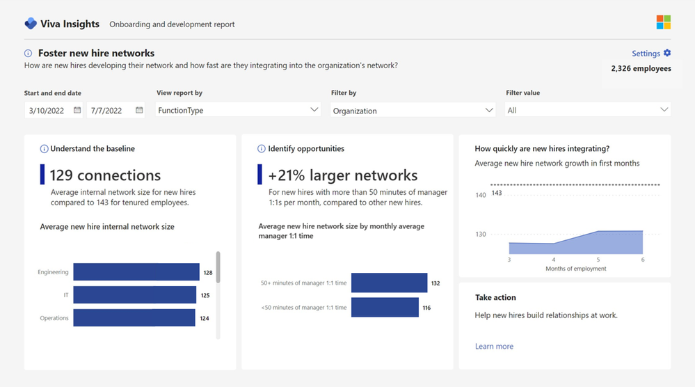695x387 pixels.
Task: Click the 3/10/2022 start date field
Action: [53, 110]
